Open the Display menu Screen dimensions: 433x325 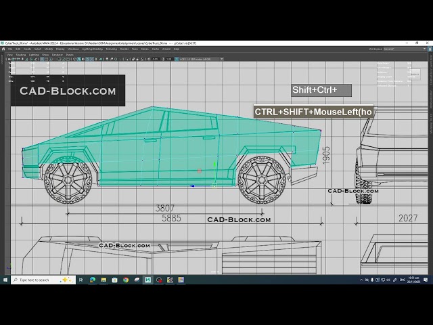[x=60, y=49]
